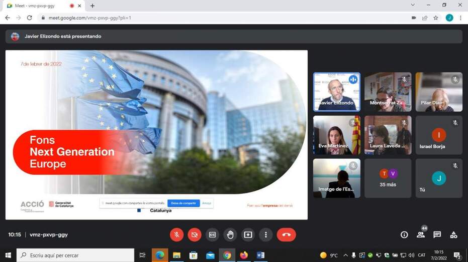Click the present screen icon
Image resolution: width=468 pixels, height=262 pixels.
(248, 234)
